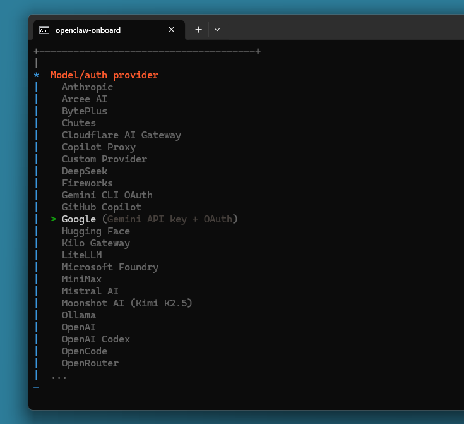This screenshot has width=464, height=424.
Task: Select Custom Provider entry
Action: pyautogui.click(x=104, y=159)
